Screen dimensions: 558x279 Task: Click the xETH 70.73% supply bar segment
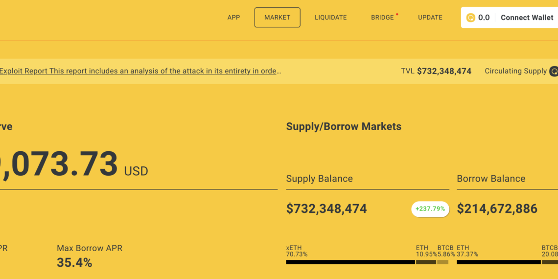pos(350,262)
